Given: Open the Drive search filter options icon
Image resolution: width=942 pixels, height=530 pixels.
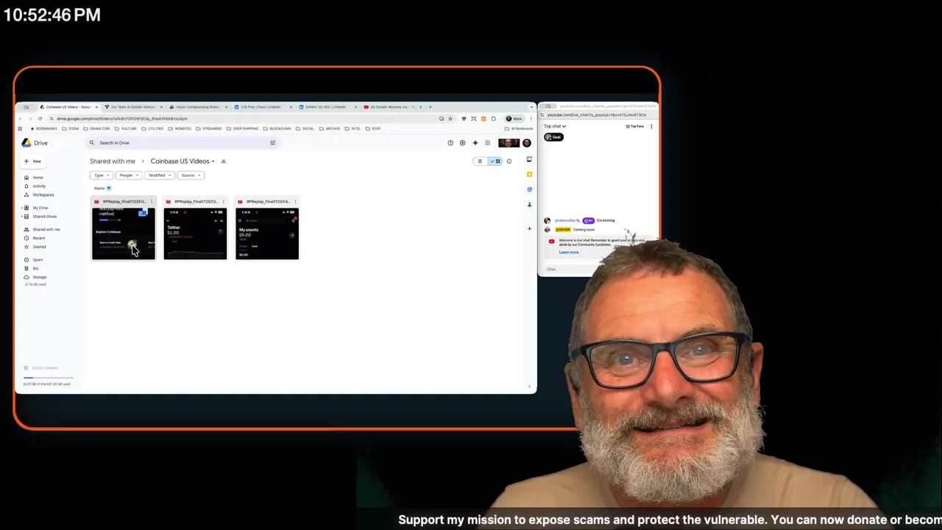Looking at the screenshot, I should pos(272,143).
